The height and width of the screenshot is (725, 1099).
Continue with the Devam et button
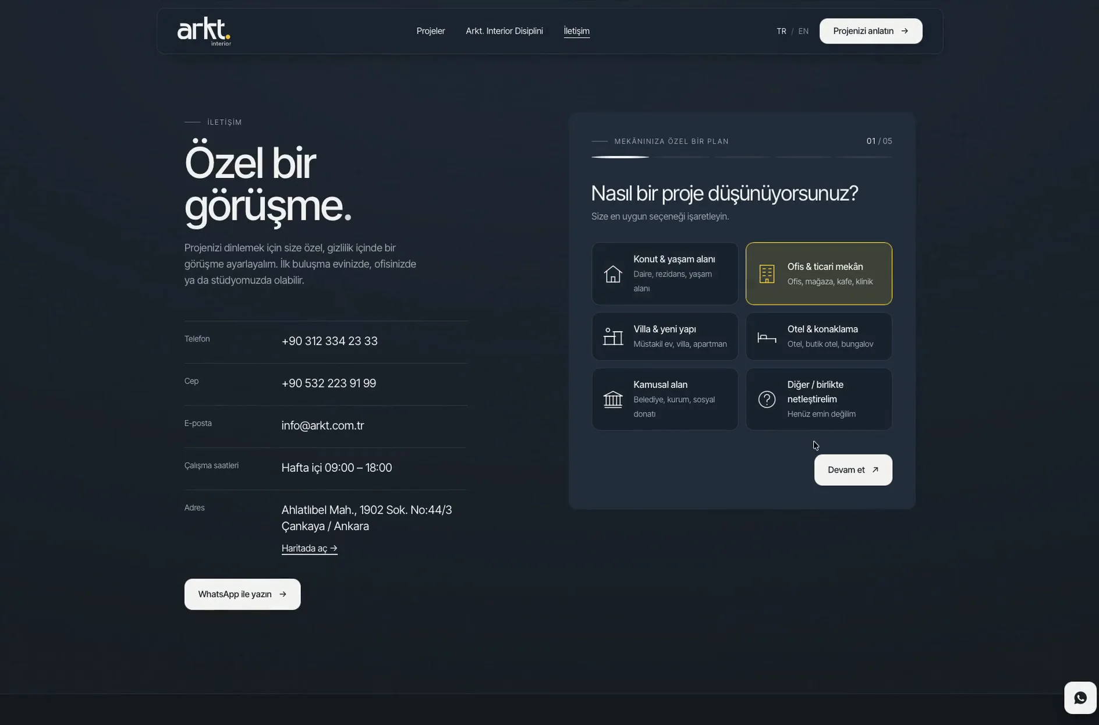[x=853, y=470]
